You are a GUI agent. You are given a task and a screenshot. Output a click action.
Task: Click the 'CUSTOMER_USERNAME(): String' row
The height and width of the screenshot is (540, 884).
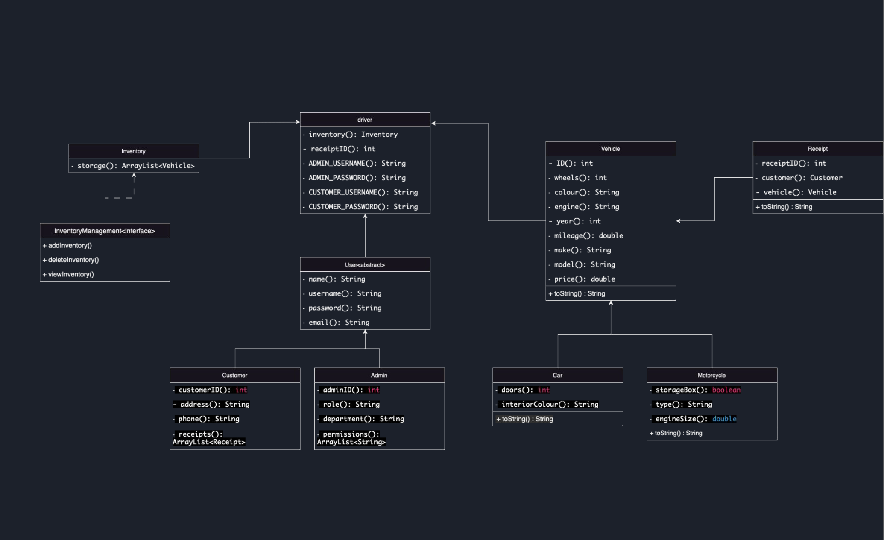click(365, 192)
